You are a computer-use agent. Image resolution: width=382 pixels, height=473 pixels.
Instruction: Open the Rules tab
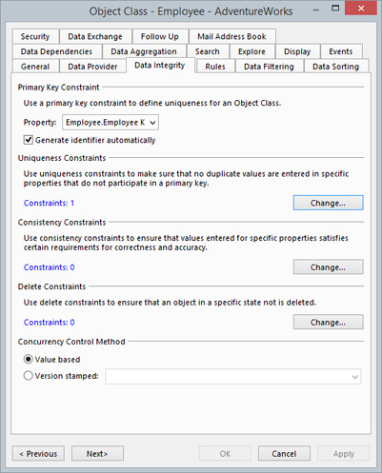click(x=215, y=67)
